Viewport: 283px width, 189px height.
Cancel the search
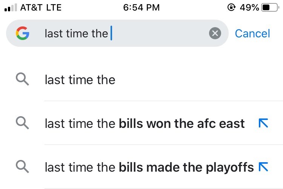[252, 34]
